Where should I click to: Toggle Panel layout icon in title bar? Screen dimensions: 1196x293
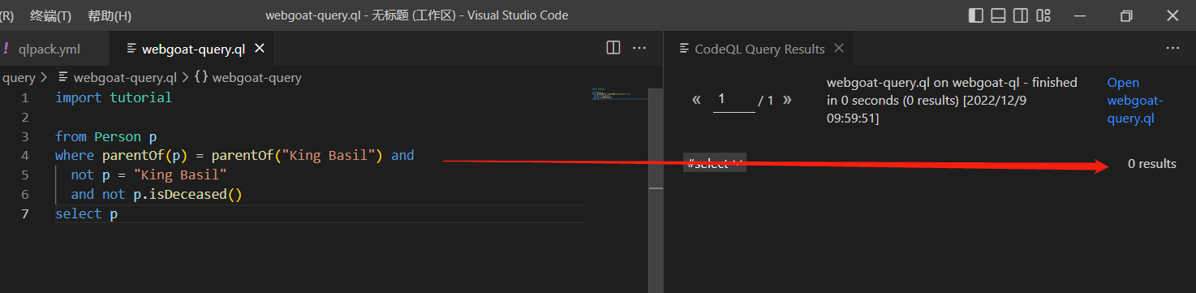click(999, 15)
